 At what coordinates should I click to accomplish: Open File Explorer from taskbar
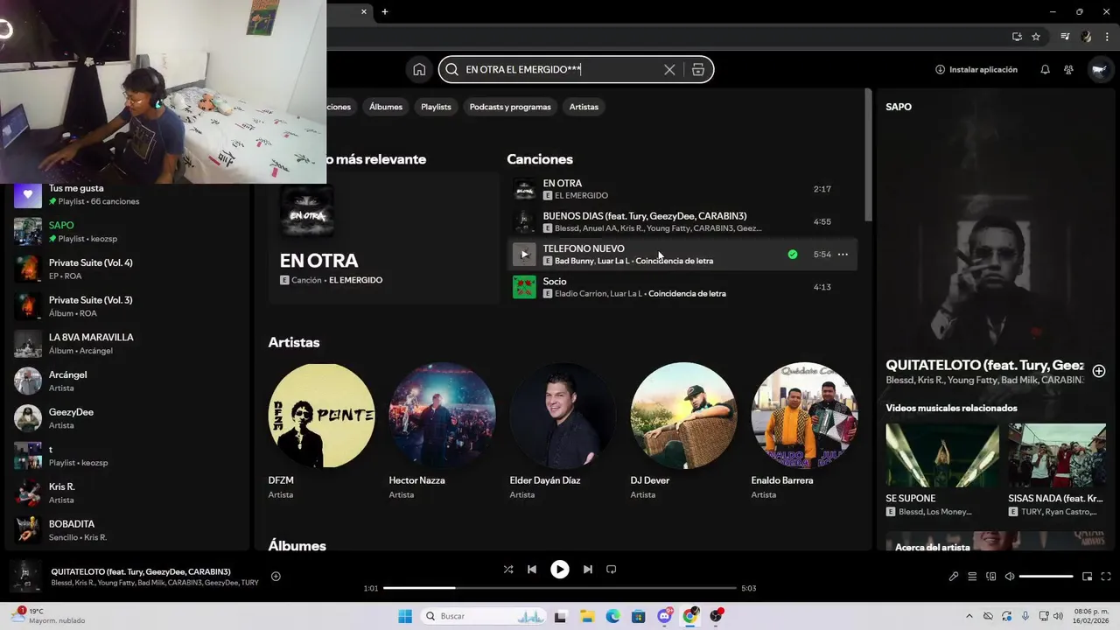[x=587, y=616]
